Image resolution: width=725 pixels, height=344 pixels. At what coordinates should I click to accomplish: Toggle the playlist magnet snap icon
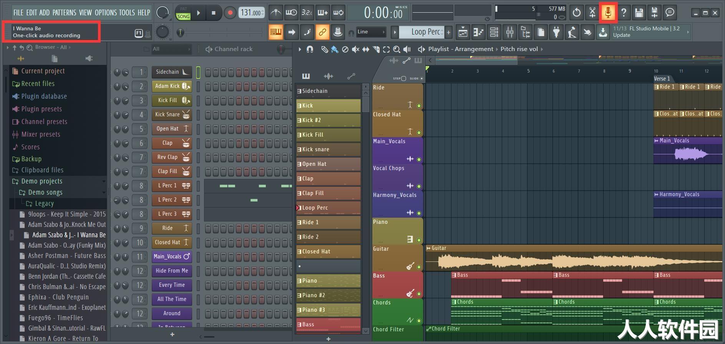310,49
